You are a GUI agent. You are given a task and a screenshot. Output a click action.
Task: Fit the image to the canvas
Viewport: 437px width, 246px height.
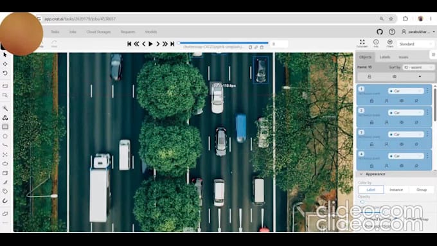tap(5, 86)
